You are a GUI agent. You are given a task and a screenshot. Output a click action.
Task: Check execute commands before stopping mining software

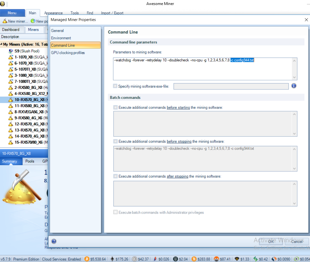(115, 141)
